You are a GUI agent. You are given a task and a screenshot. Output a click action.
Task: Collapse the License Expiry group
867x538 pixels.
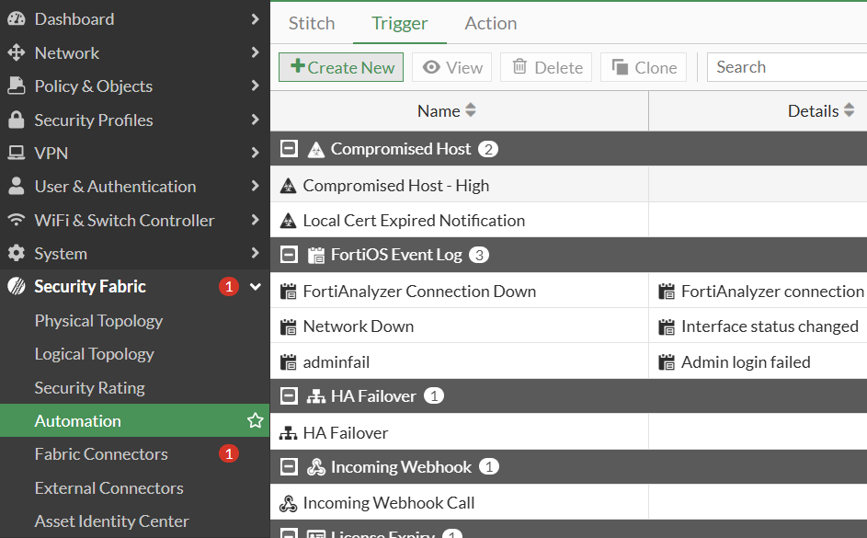289,533
